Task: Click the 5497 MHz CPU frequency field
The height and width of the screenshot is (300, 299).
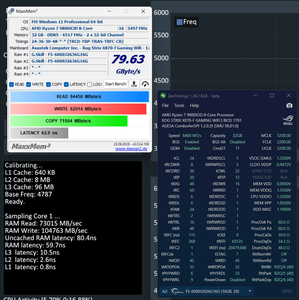Action: pos(137,28)
